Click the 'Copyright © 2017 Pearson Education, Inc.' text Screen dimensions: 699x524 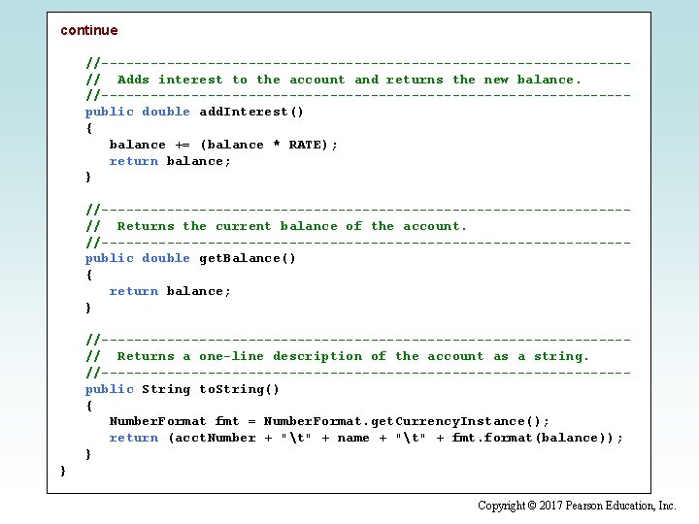pos(577,506)
